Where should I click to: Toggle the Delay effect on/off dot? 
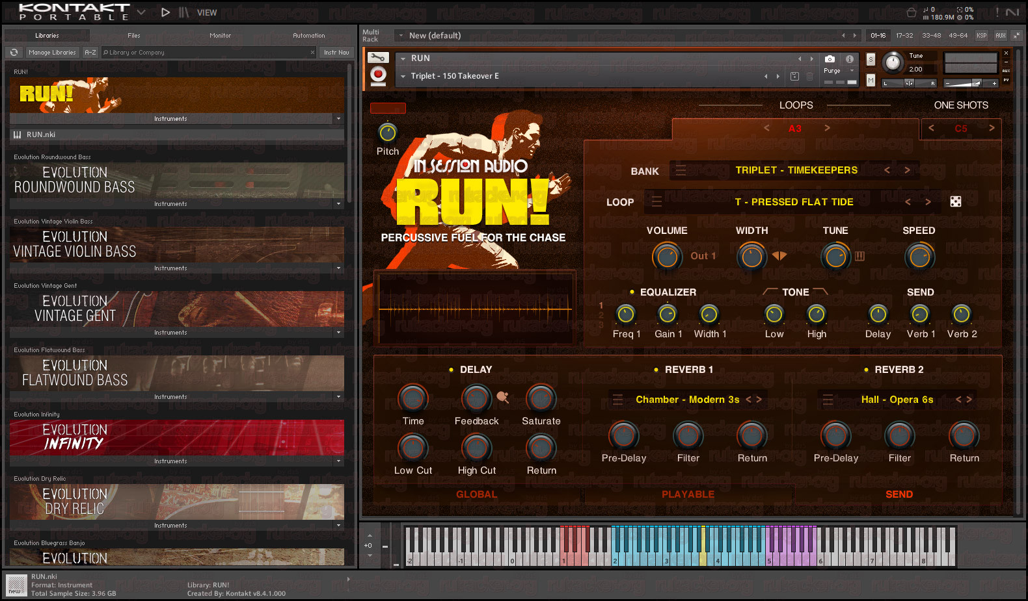click(451, 370)
